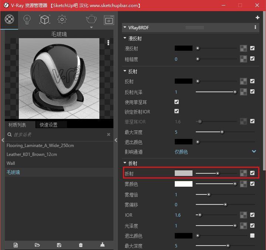Select the 毛玻璃 material in list
Viewport: 266px width, 250px height.
tap(59, 172)
